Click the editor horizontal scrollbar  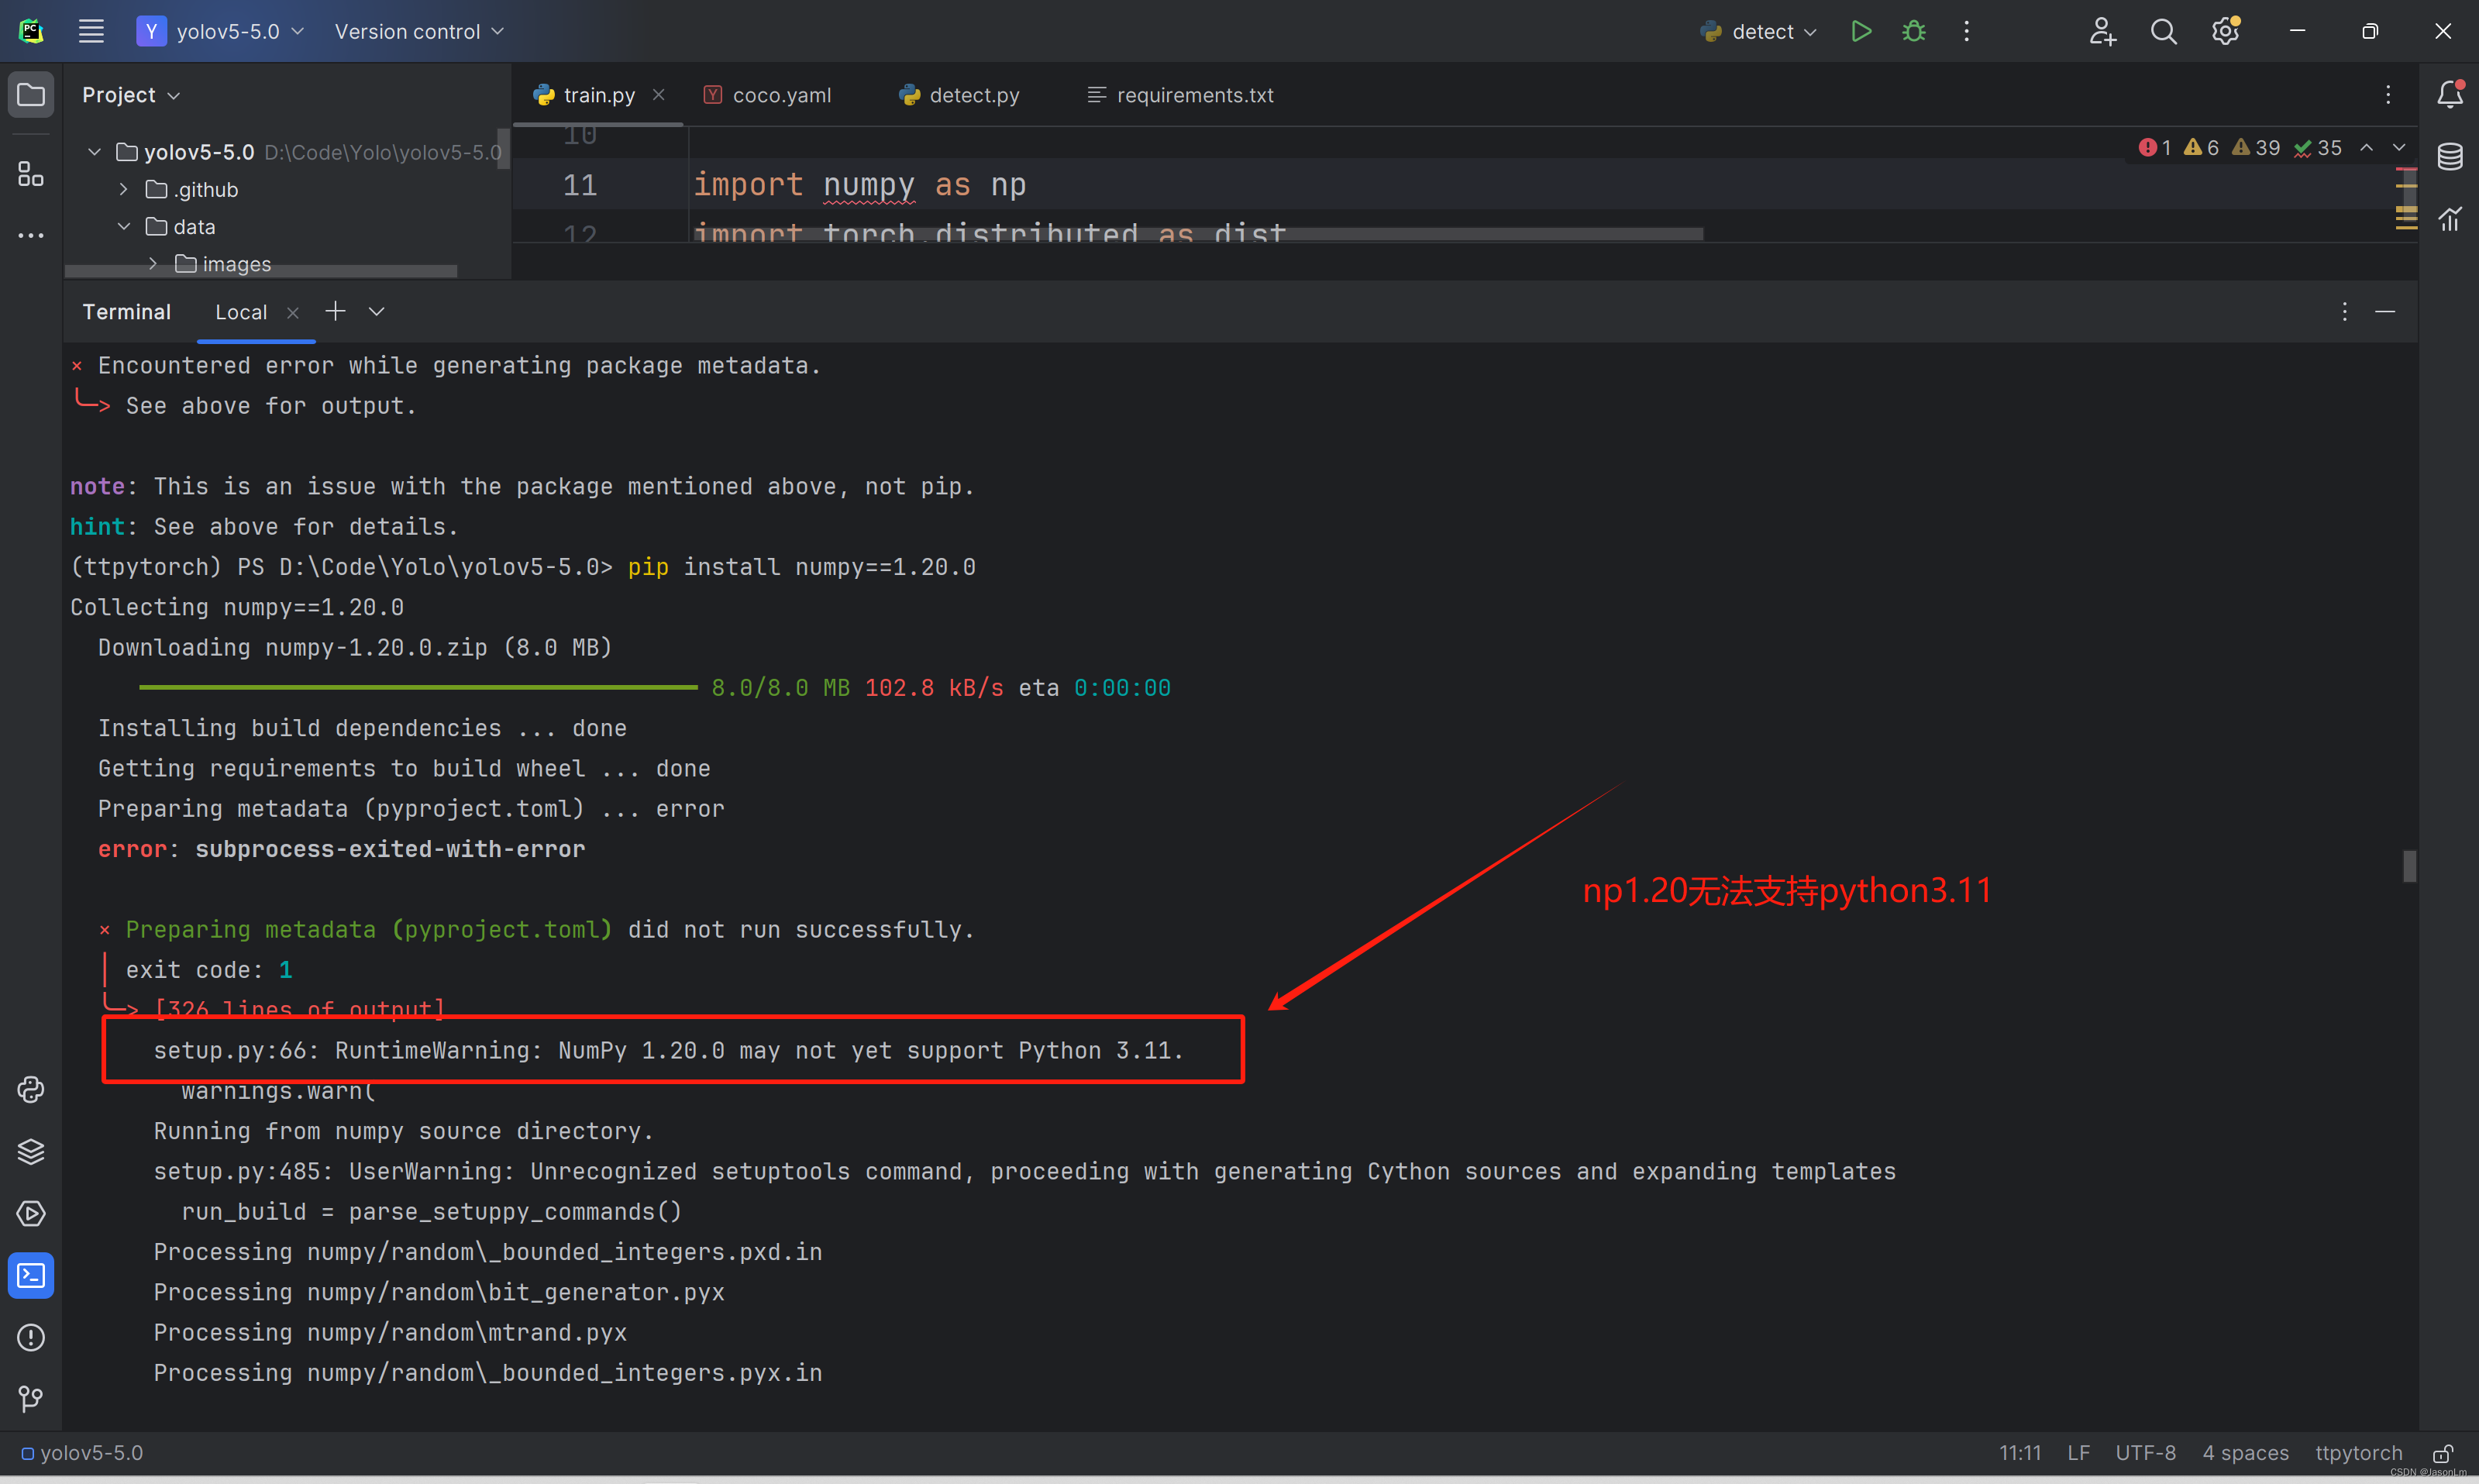(1198, 234)
